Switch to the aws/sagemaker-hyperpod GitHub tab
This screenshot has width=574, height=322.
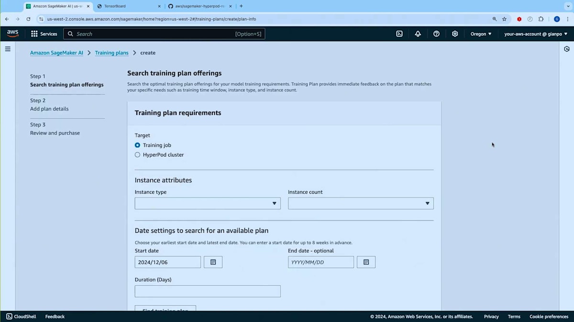coord(200,6)
